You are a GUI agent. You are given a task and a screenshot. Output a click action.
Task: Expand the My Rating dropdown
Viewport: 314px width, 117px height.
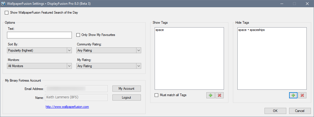coord(109,66)
